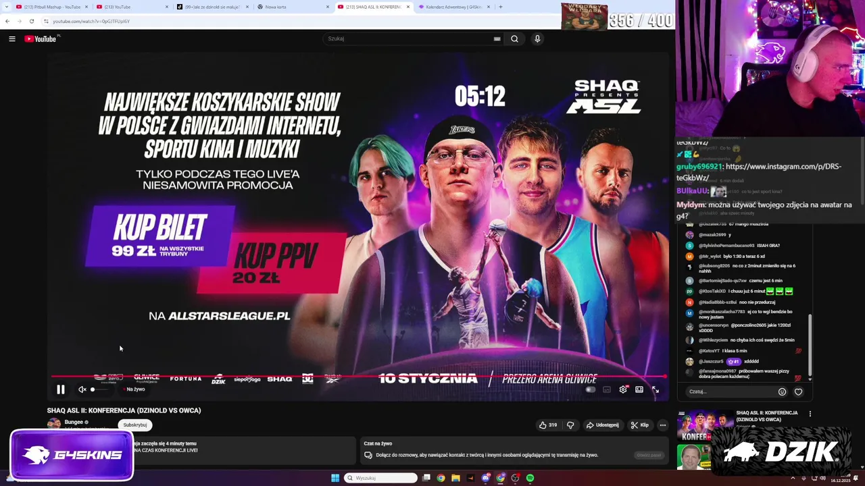Click the search magnifier button

(x=514, y=39)
